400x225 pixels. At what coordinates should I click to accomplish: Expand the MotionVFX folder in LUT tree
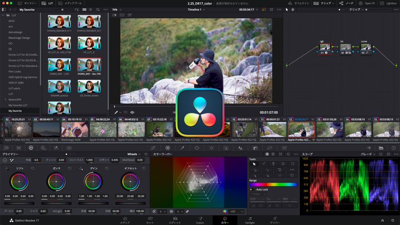(x=5, y=100)
